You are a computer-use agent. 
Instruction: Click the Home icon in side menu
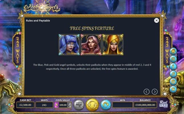coord(173,51)
